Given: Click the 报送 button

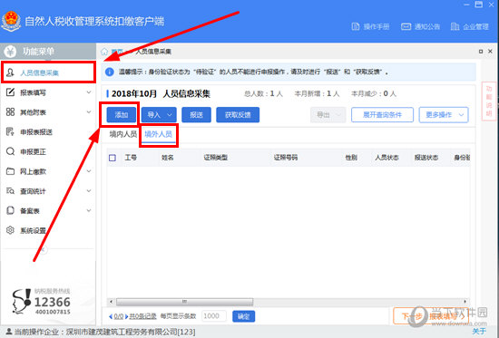Looking at the screenshot, I should coord(196,114).
